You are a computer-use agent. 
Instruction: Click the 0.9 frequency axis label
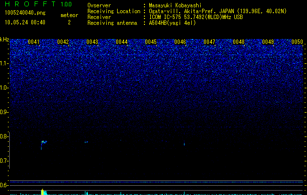4,112
